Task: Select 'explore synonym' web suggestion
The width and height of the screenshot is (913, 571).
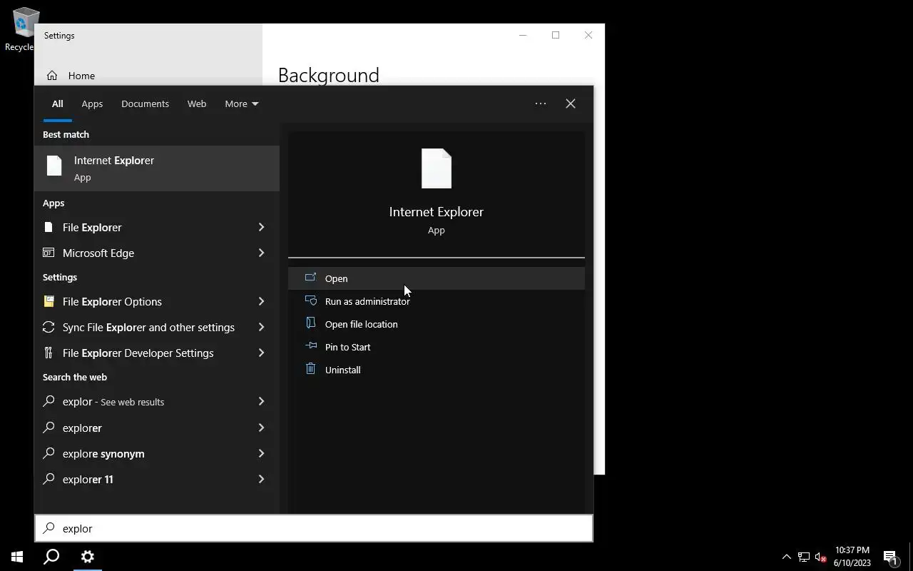Action: [157, 453]
